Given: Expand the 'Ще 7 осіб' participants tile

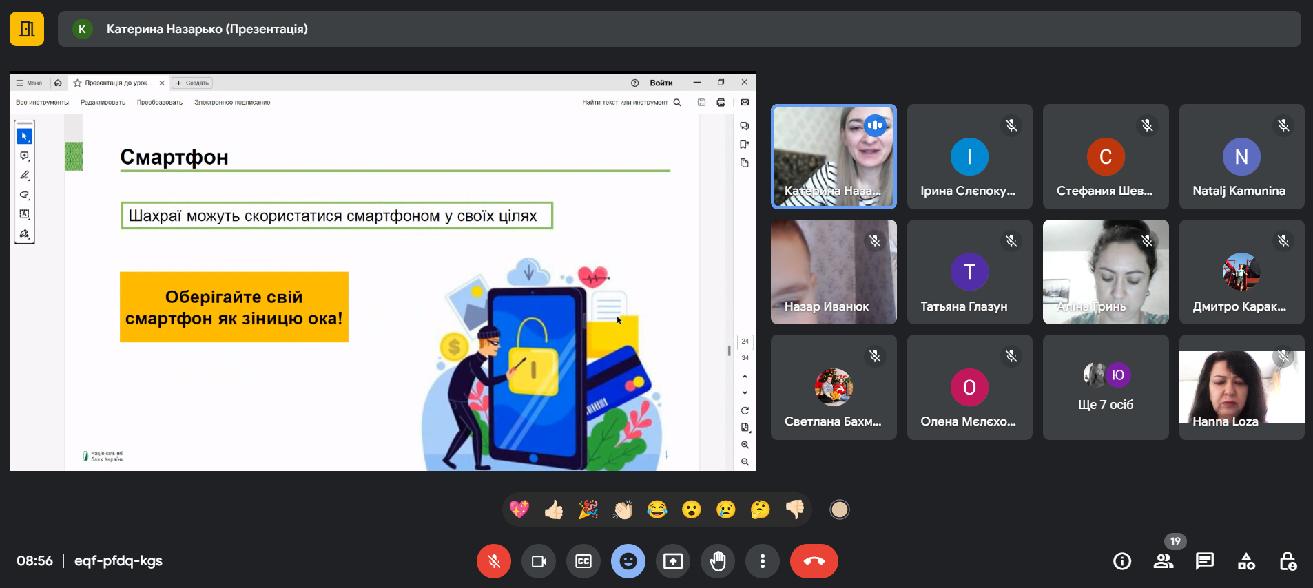Looking at the screenshot, I should (x=1106, y=387).
